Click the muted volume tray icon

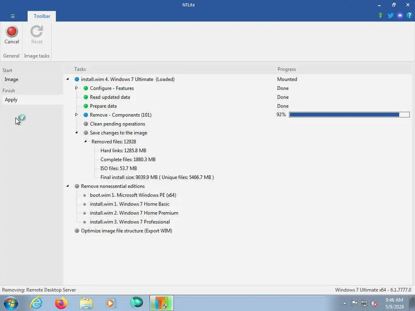(x=374, y=303)
